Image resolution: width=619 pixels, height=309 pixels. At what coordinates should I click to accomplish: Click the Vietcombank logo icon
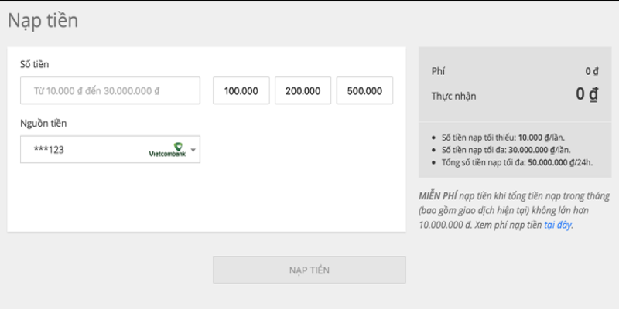coord(167,150)
